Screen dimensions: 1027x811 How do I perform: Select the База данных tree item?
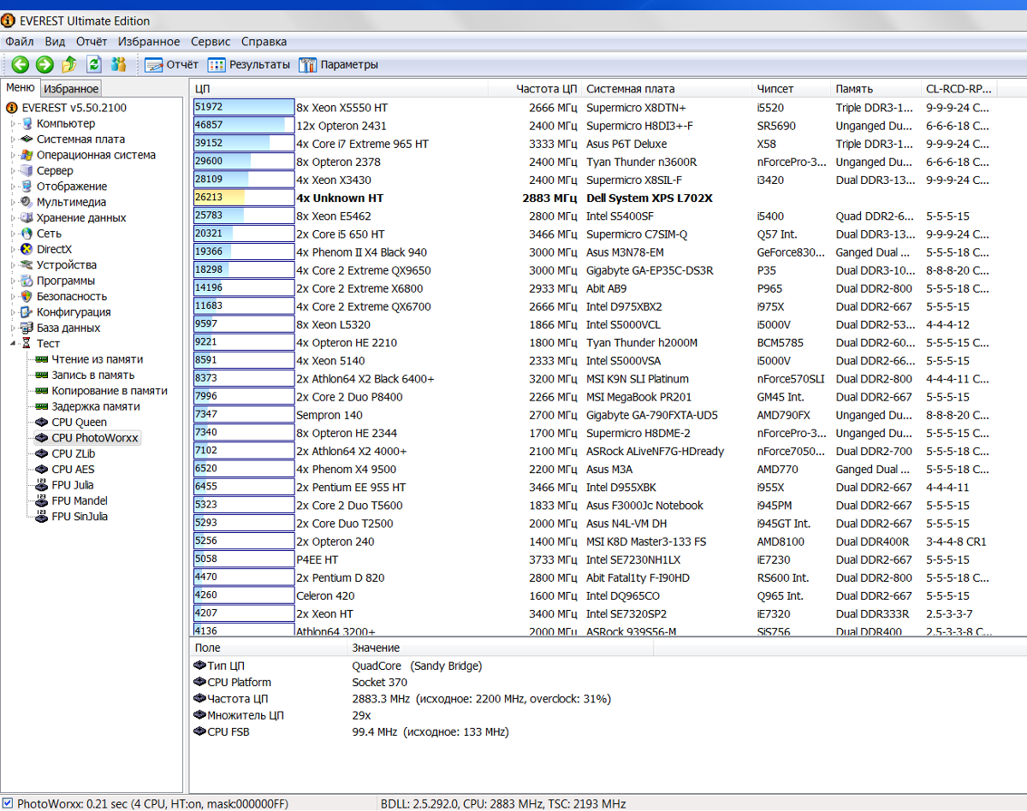[68, 328]
